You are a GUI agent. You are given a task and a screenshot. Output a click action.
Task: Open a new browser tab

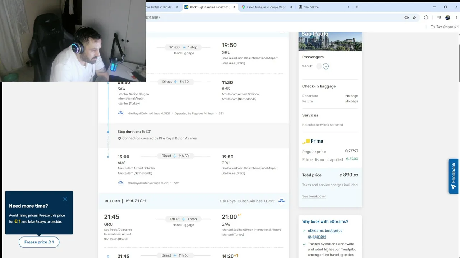point(357,7)
